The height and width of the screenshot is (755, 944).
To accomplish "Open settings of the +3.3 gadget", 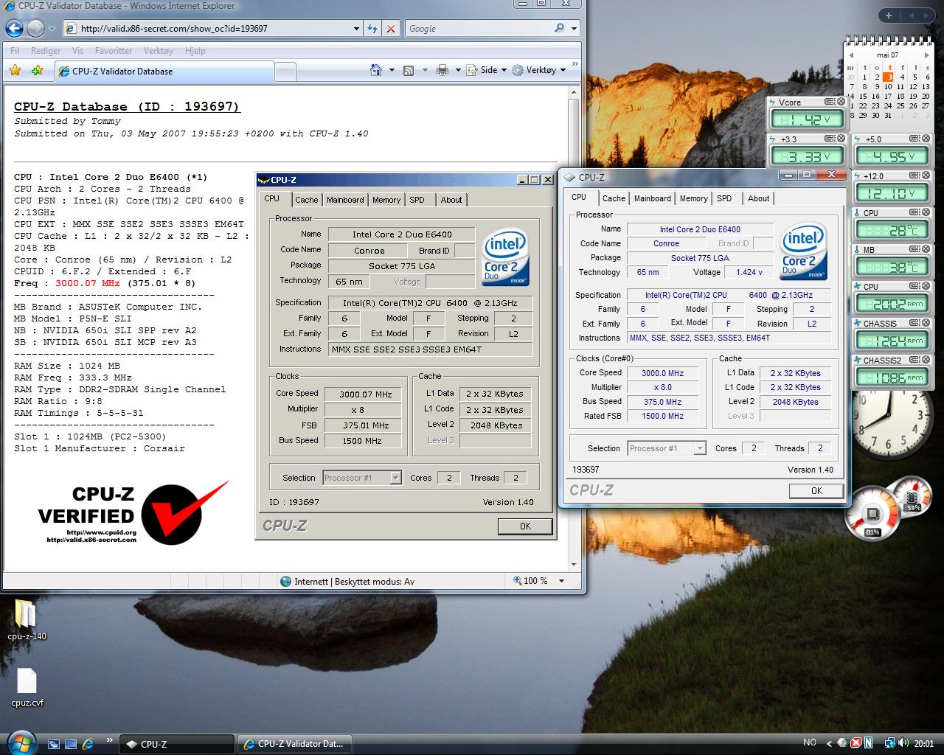I will tap(829, 139).
